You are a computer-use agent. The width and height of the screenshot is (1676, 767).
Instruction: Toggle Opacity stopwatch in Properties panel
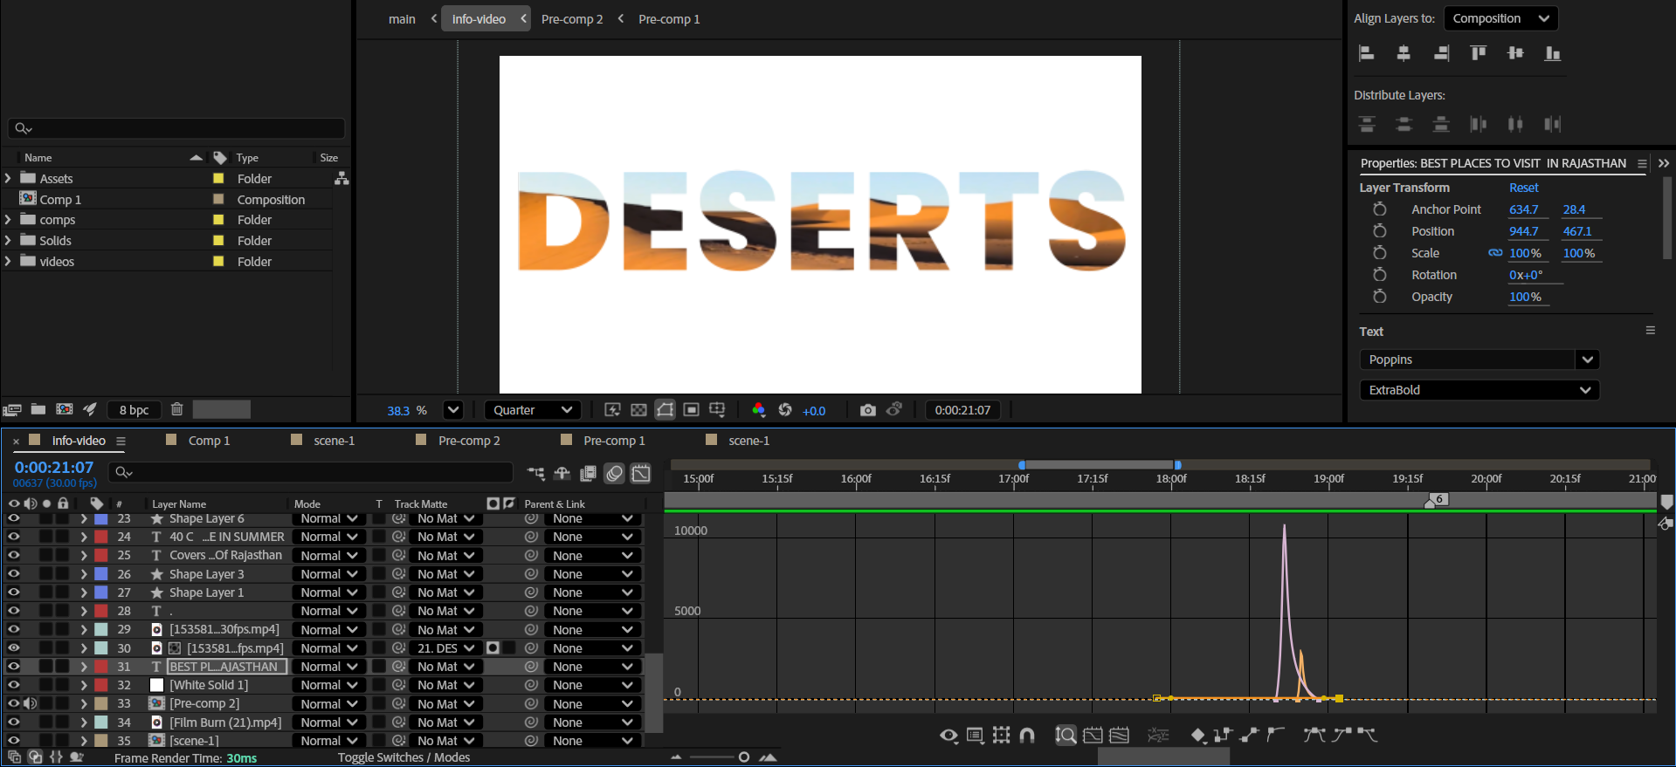pos(1379,297)
